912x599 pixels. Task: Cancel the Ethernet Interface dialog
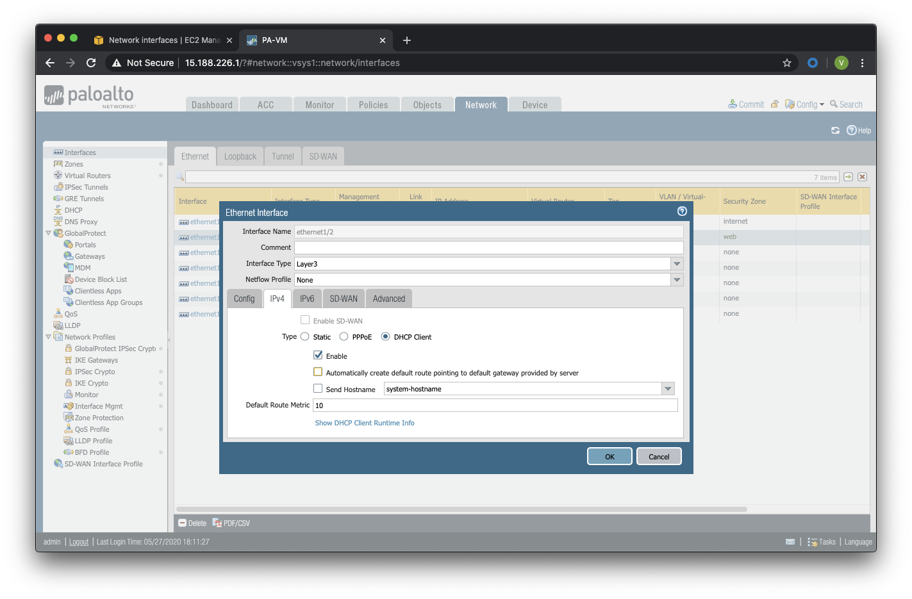(659, 456)
